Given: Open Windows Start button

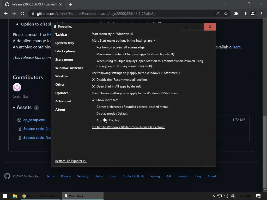Looking at the screenshot, I should click(5, 196).
